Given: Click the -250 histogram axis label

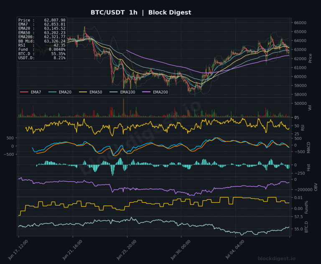Looking at the screenshot, I should 299,173.
